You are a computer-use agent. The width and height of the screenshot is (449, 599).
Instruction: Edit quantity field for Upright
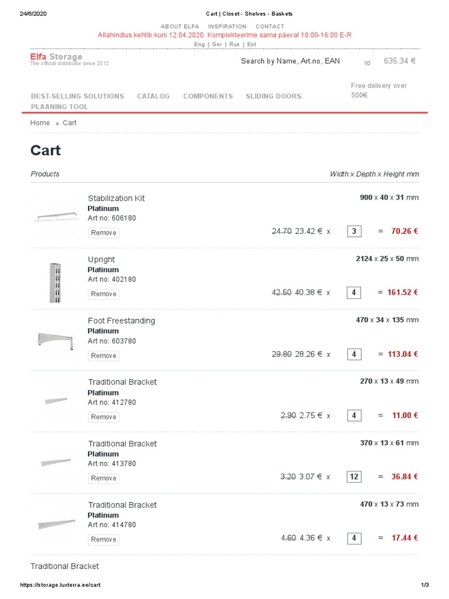coord(354,292)
